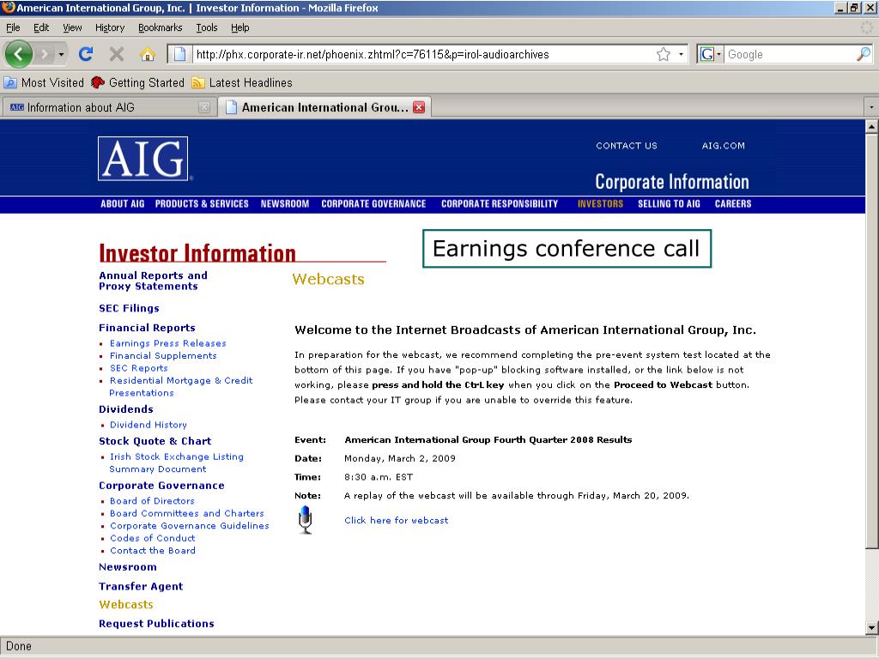Open Corporate Governance Guidelines link
The width and height of the screenshot is (879, 659).
(190, 526)
